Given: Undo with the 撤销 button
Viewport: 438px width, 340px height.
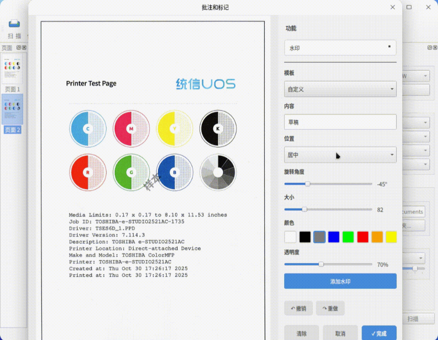Looking at the screenshot, I should [x=299, y=308].
